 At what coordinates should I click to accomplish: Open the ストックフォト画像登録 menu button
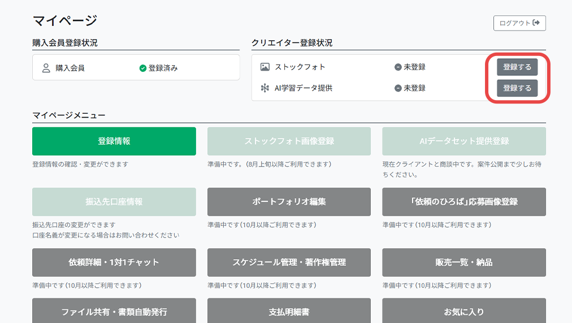(289, 141)
